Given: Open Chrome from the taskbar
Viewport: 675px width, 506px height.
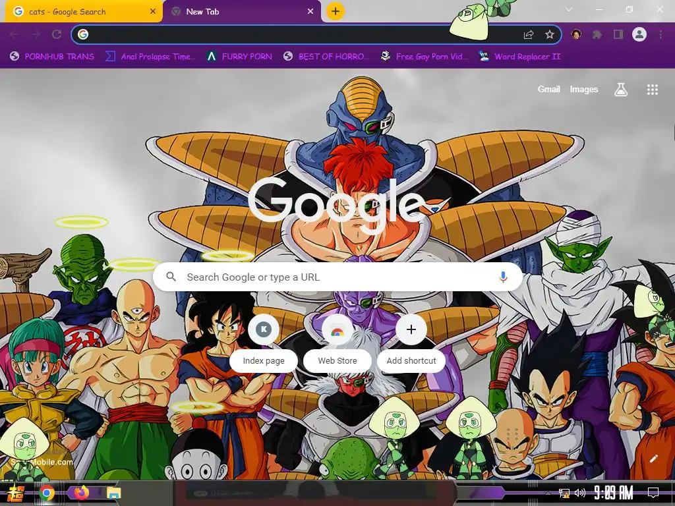Looking at the screenshot, I should (x=47, y=493).
